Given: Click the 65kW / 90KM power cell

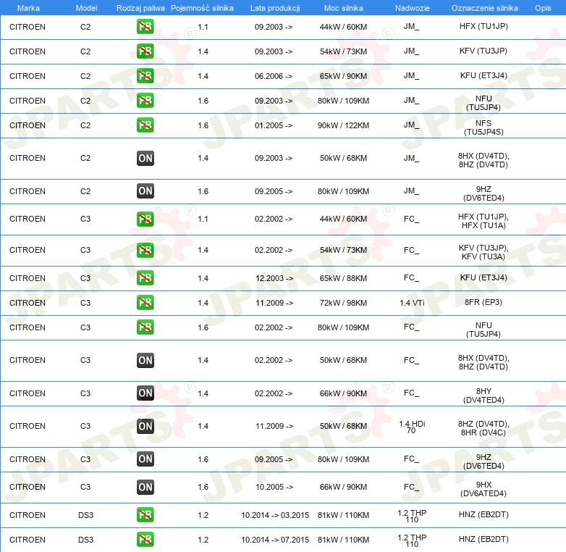Looking at the screenshot, I should point(343,76).
